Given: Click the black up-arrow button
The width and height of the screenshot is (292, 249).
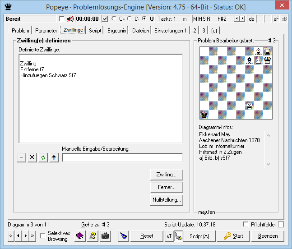Looking at the screenshot, I should (54, 157).
